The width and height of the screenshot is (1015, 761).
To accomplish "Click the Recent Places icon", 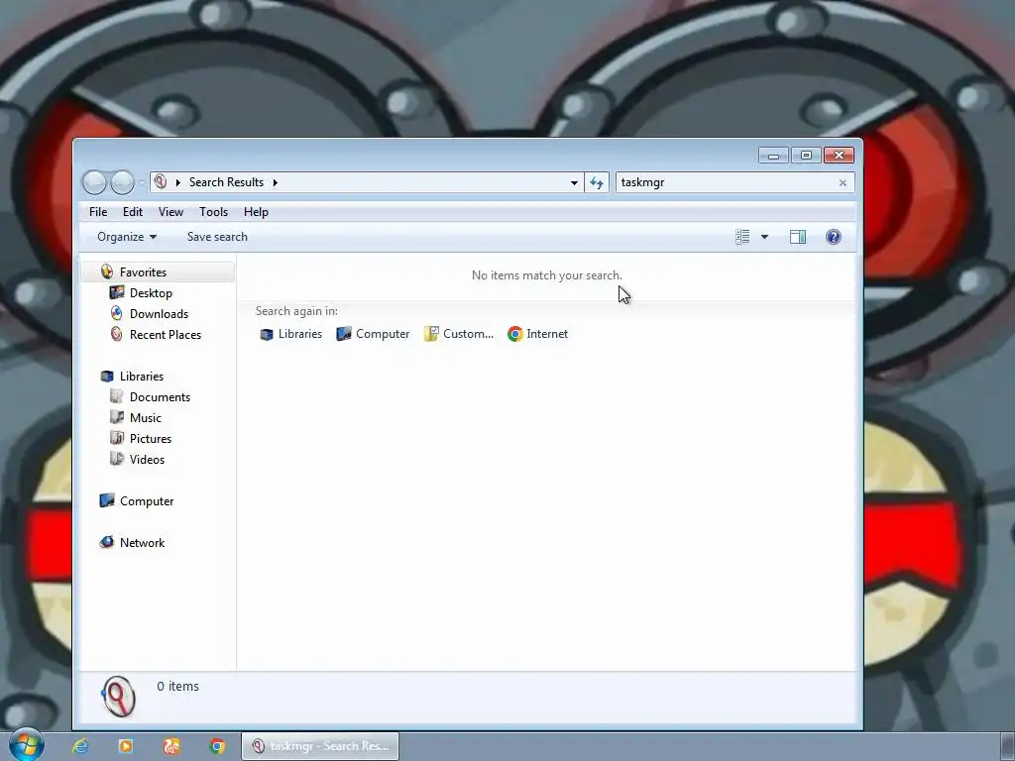I will point(117,334).
